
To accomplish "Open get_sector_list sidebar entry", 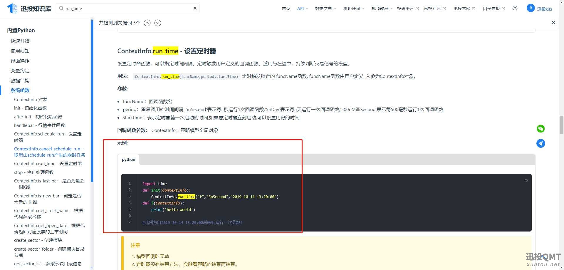I will (x=48, y=264).
